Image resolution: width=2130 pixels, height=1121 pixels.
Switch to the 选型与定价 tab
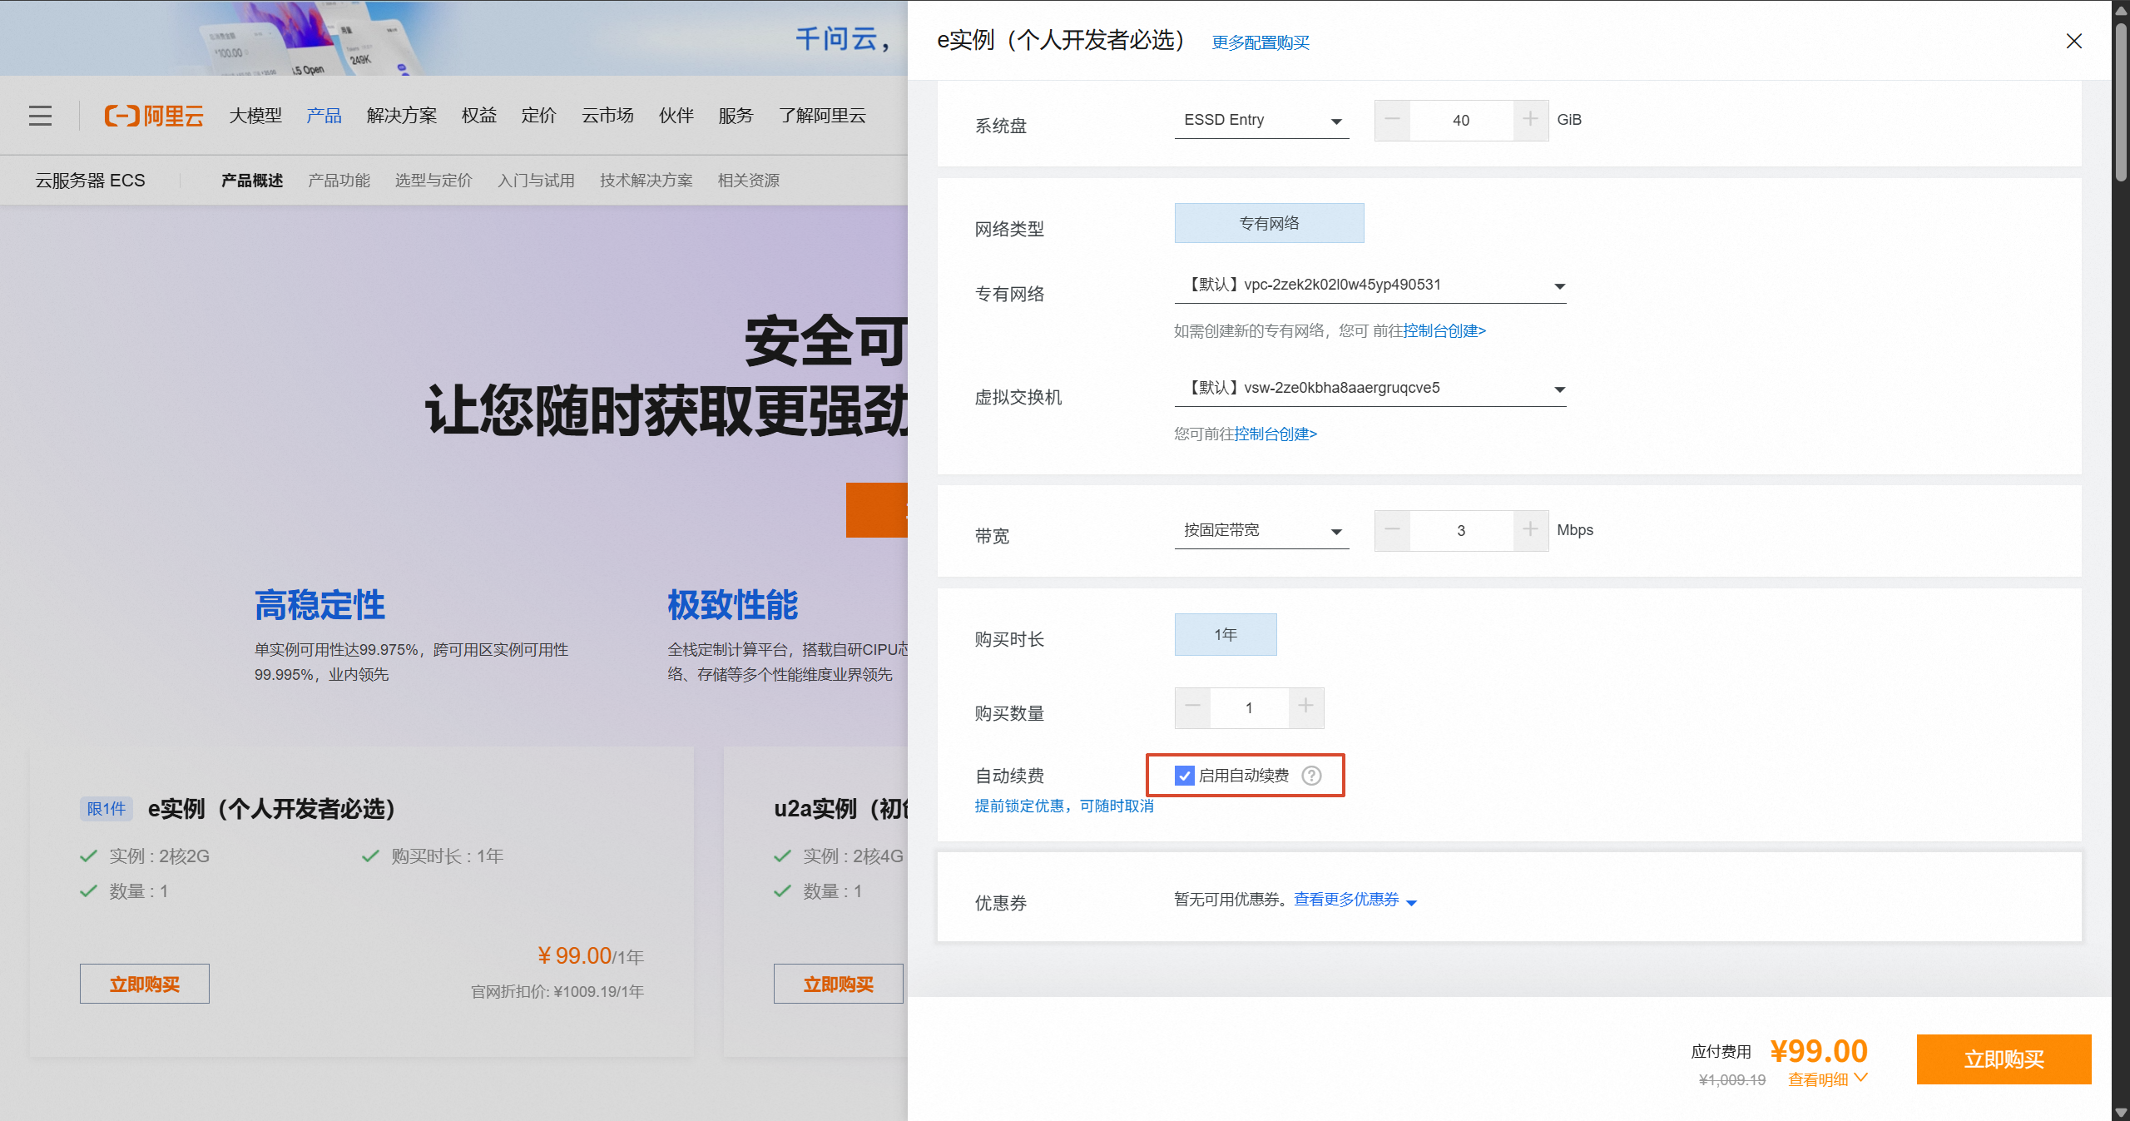[x=433, y=181]
